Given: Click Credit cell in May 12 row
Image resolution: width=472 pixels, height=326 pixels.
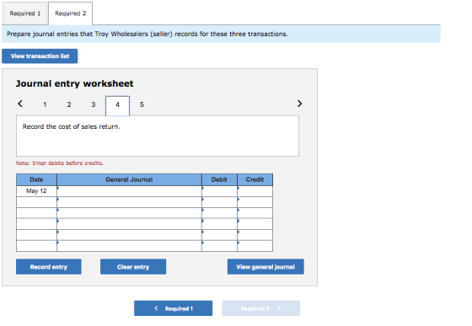Looking at the screenshot, I should point(255,191).
